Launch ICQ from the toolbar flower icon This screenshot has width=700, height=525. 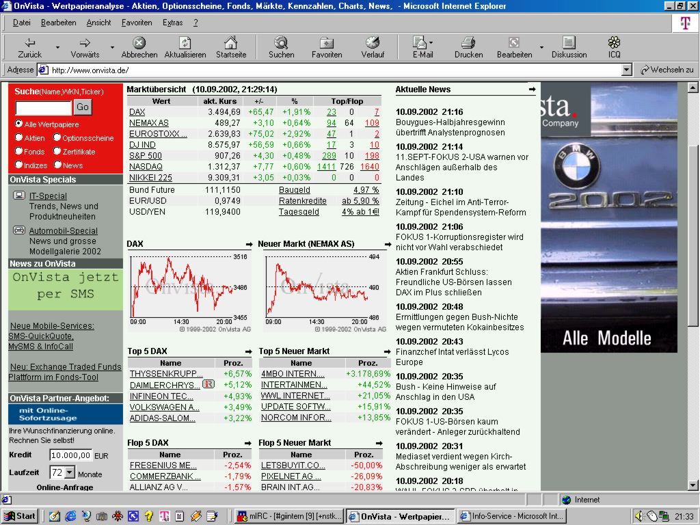point(614,46)
